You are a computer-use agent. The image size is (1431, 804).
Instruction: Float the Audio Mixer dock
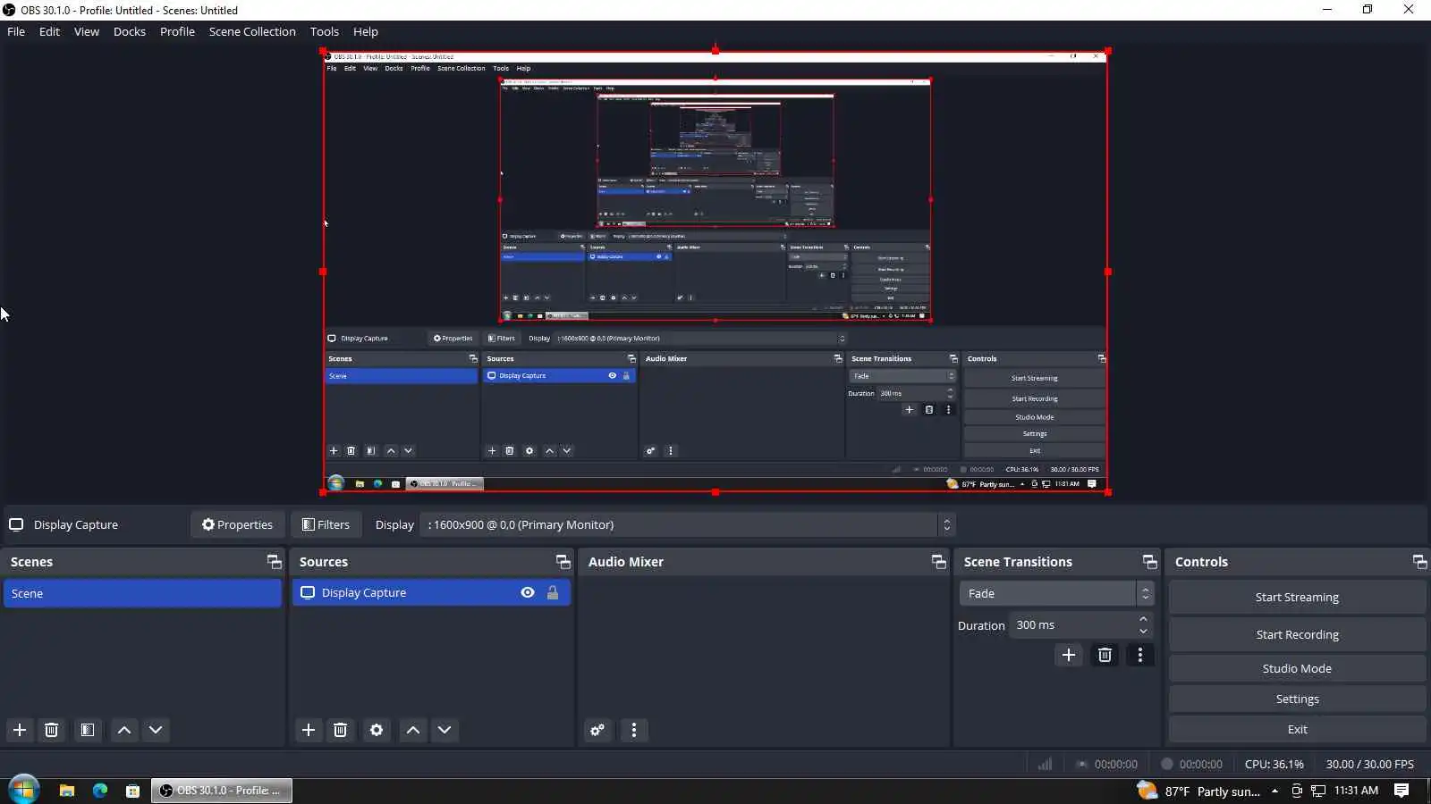[x=939, y=562]
